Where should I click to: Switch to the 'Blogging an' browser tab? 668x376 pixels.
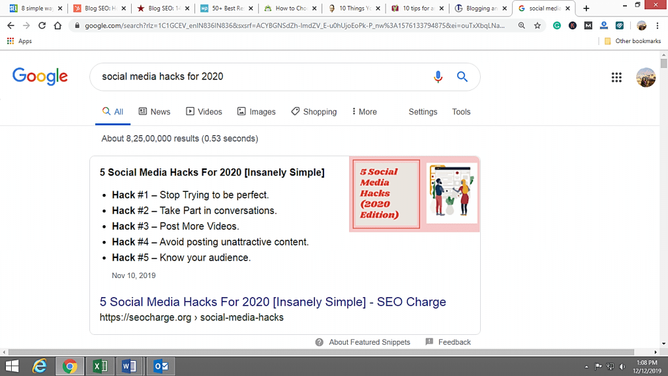tap(481, 8)
